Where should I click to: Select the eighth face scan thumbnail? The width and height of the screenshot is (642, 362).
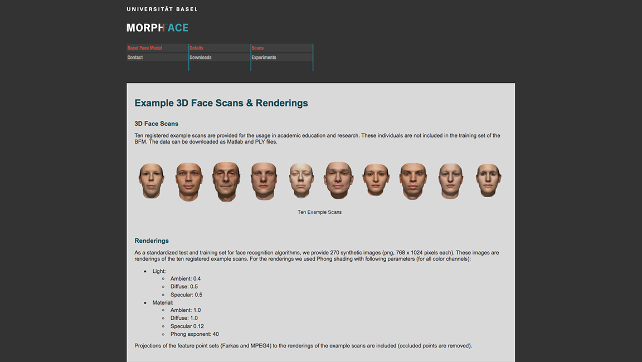[413, 181]
